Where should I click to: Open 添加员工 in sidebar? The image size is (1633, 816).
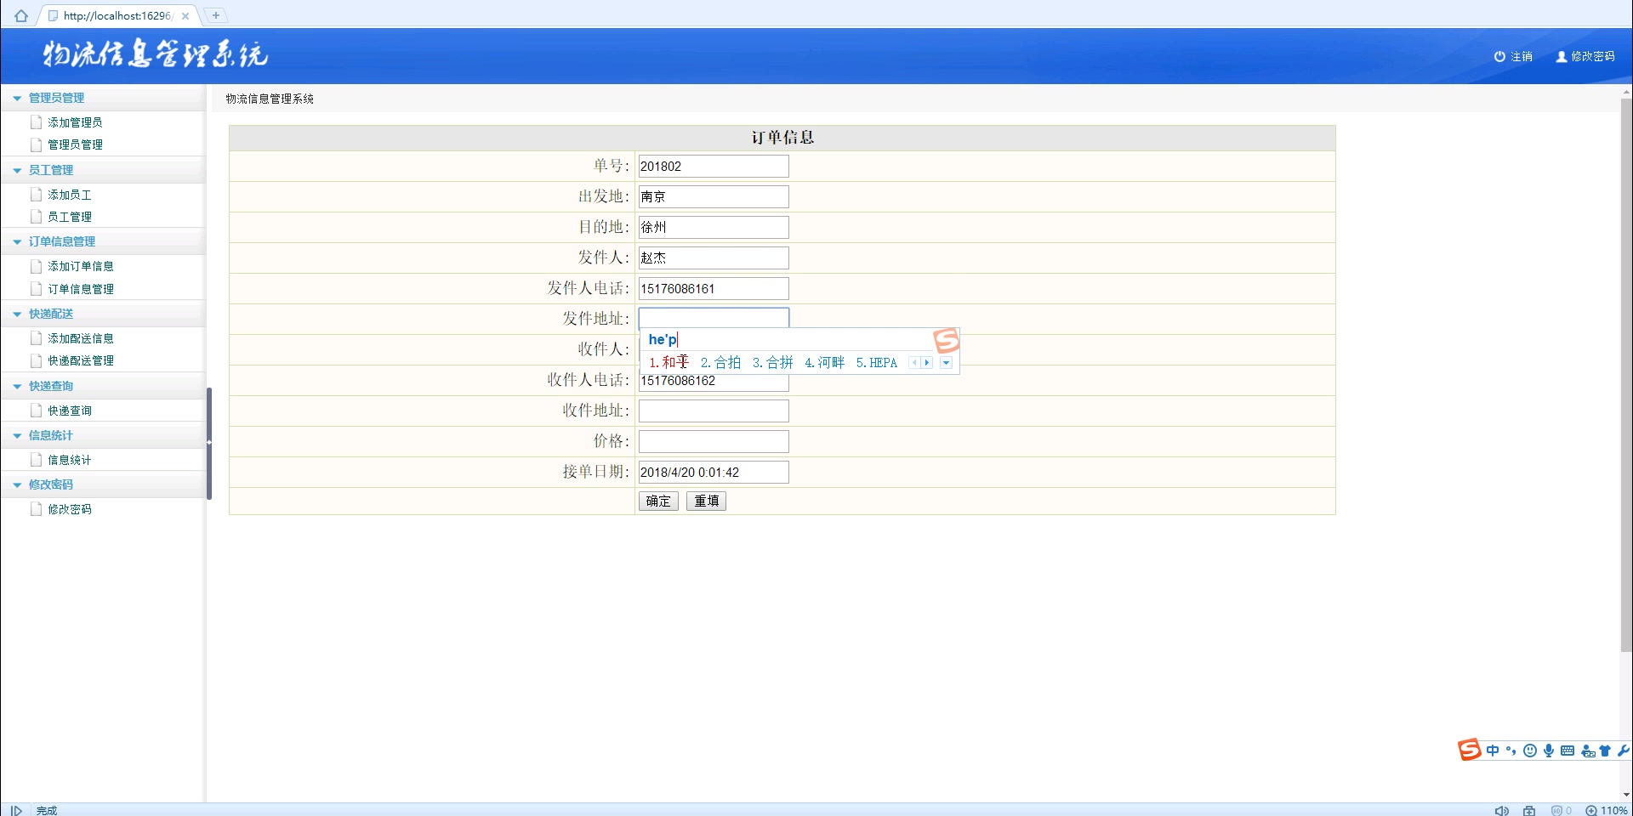coord(70,195)
